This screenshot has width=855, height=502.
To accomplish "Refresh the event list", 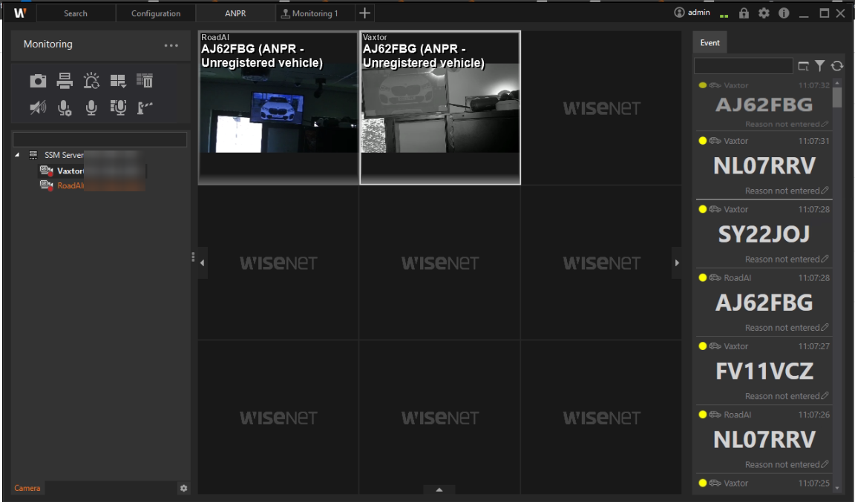I will 837,66.
